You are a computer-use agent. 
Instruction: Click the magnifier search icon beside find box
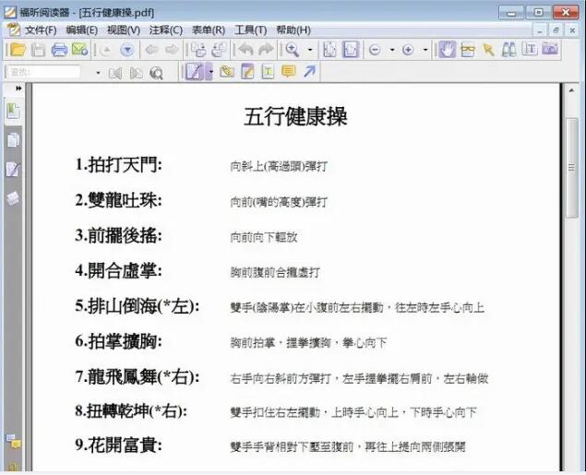click(x=156, y=73)
